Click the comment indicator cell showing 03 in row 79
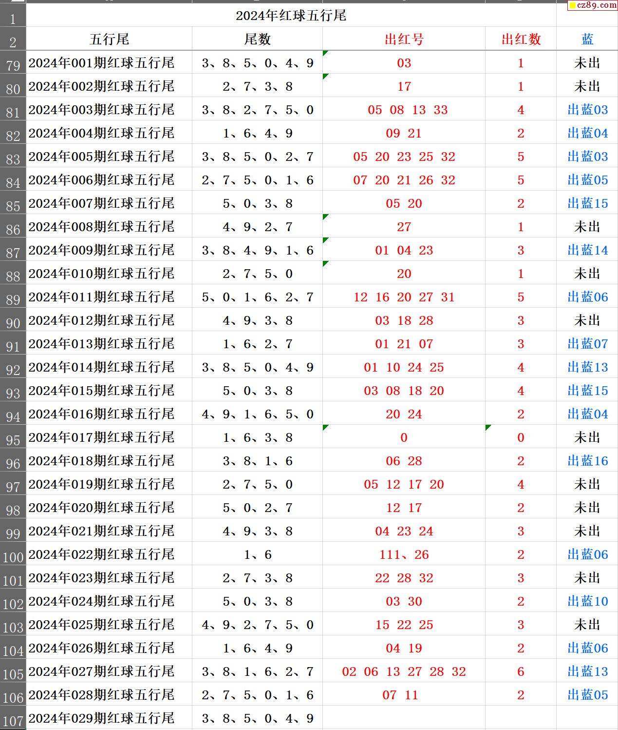Image resolution: width=618 pixels, height=730 pixels. click(x=404, y=63)
